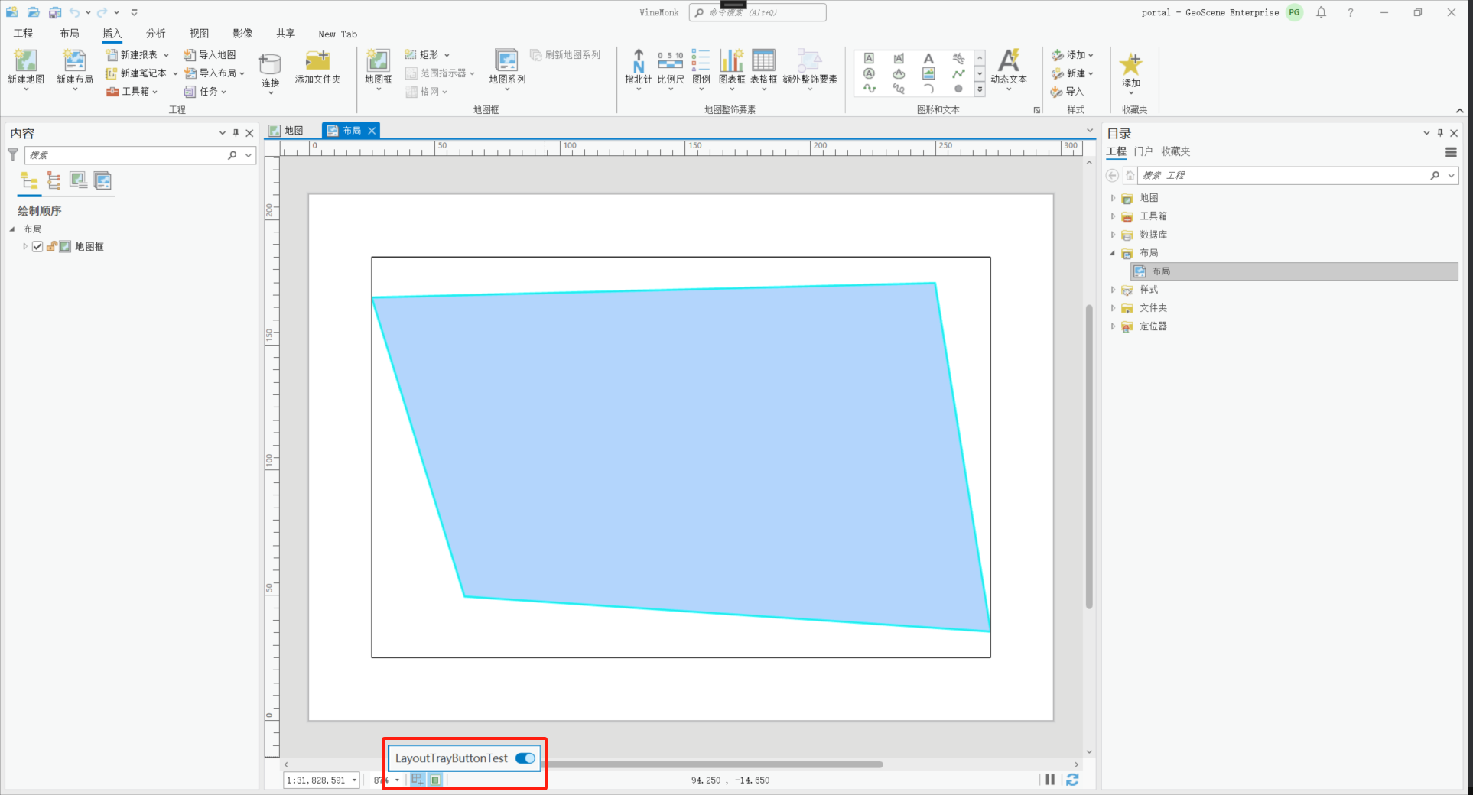1473x795 pixels.
Task: Open the notifications bell
Action: coord(1321,12)
